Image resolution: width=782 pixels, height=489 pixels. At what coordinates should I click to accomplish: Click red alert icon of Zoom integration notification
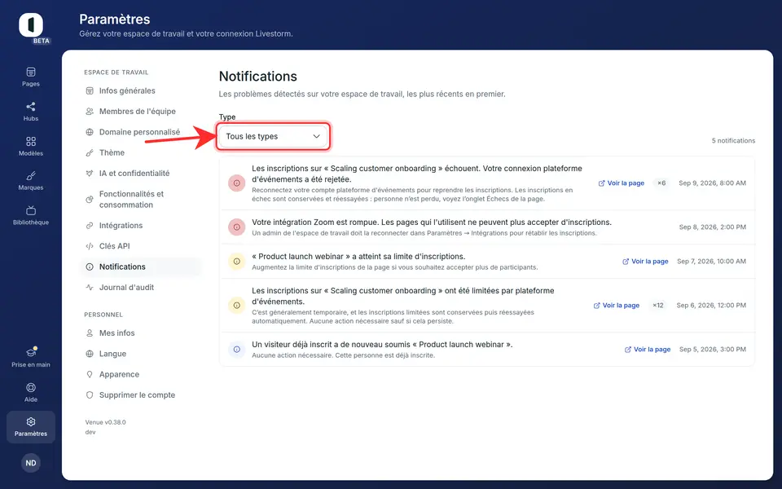tap(237, 227)
